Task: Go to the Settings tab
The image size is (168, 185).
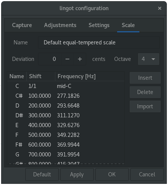Action: point(99,25)
